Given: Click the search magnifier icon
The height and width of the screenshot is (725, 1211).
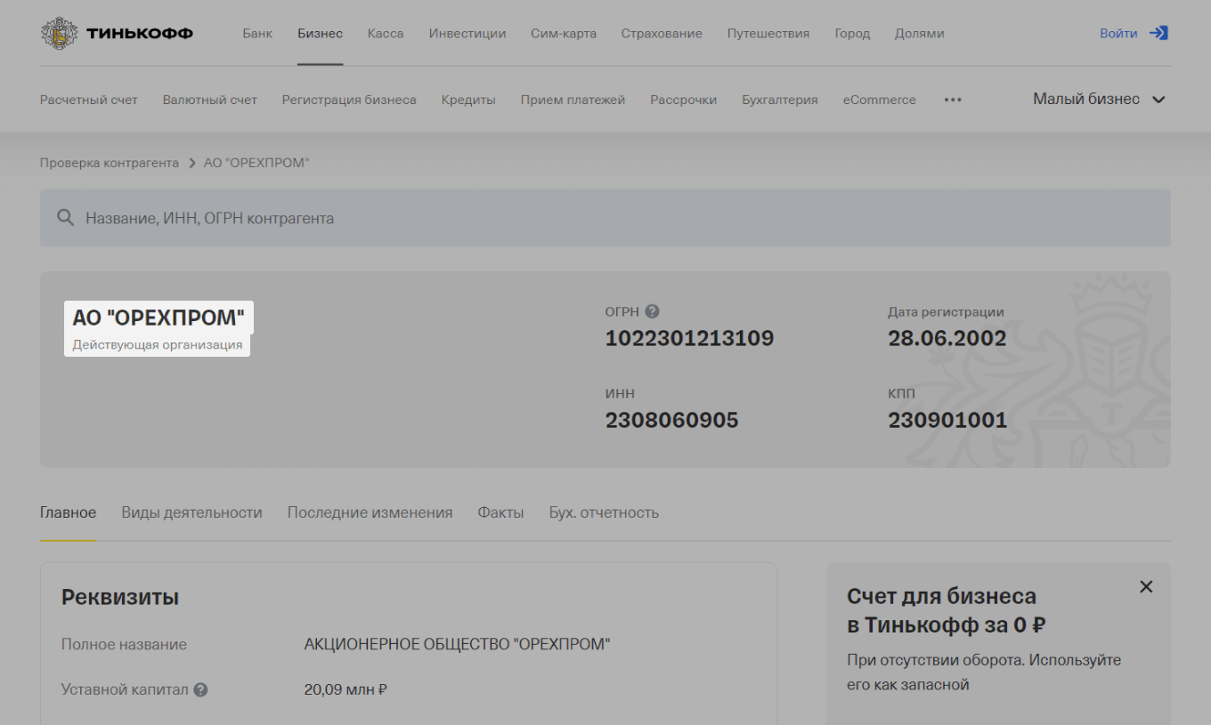Looking at the screenshot, I should click(x=65, y=217).
